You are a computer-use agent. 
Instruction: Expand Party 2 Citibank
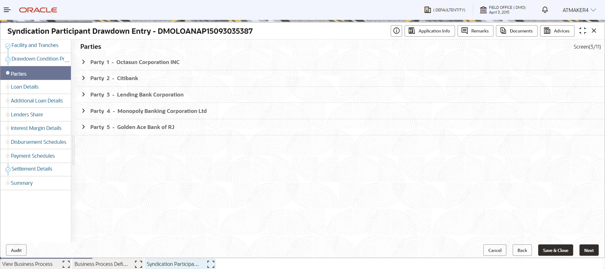[83, 78]
